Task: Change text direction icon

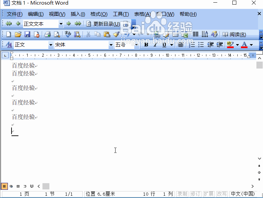Action: click(x=205, y=34)
